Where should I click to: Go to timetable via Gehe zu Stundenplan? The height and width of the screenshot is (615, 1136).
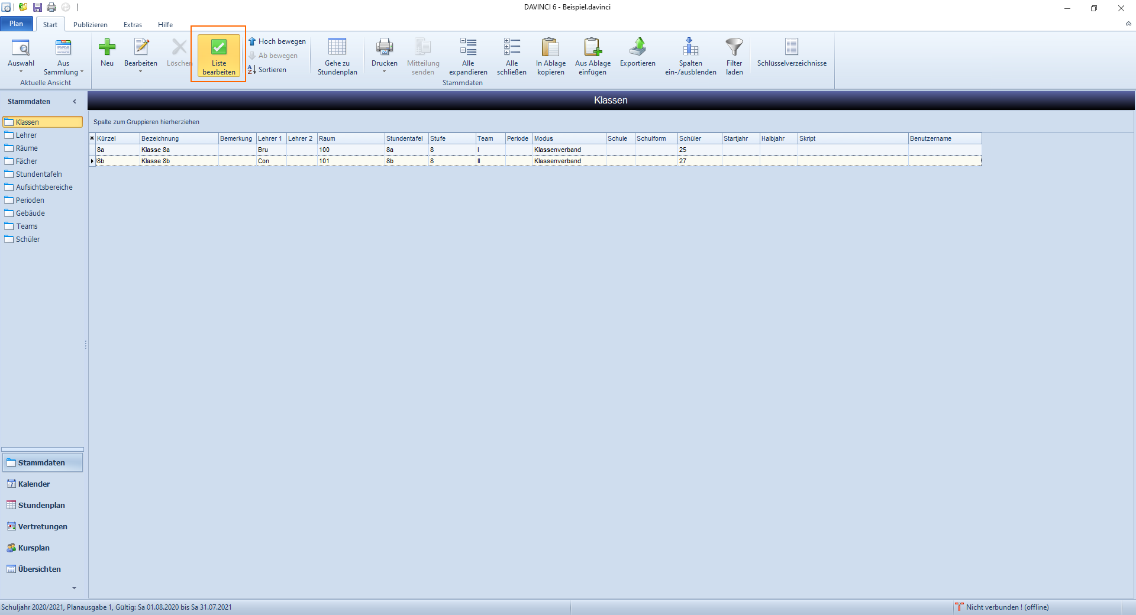(337, 56)
